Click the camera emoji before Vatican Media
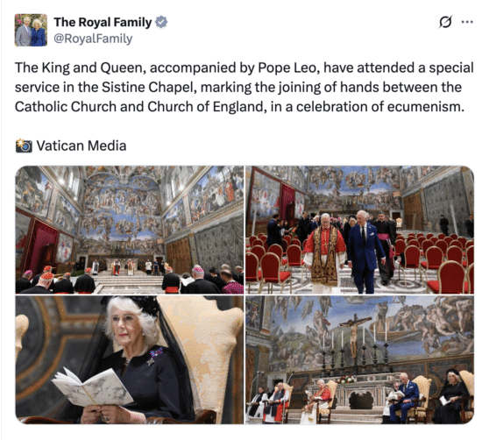Viewport: 482px width, 440px height. (24, 145)
